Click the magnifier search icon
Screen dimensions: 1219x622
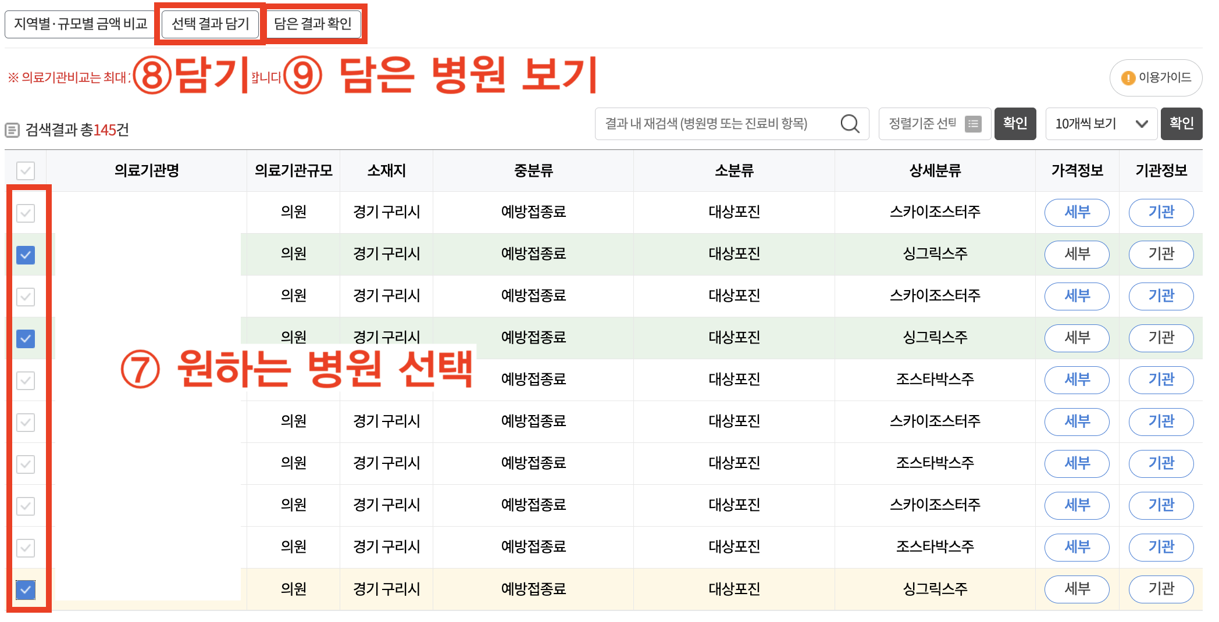pos(850,124)
